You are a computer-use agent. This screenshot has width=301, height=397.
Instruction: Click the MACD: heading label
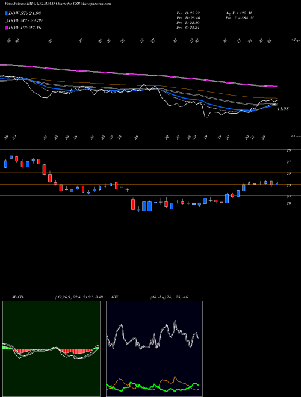click(x=17, y=297)
